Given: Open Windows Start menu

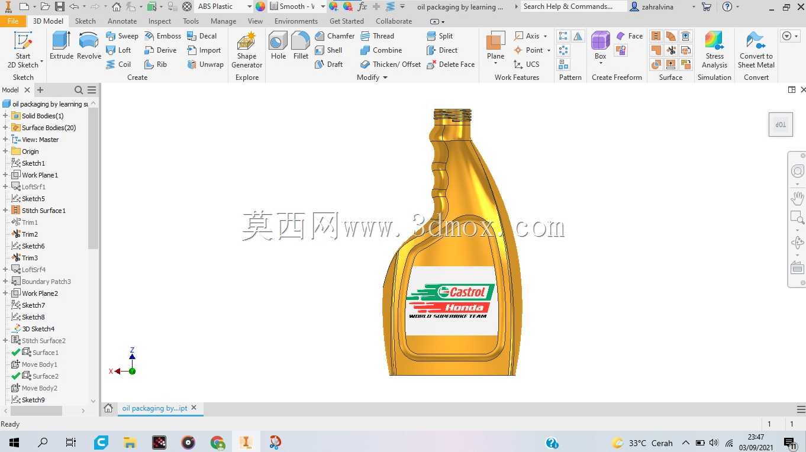Looking at the screenshot, I should 14,443.
